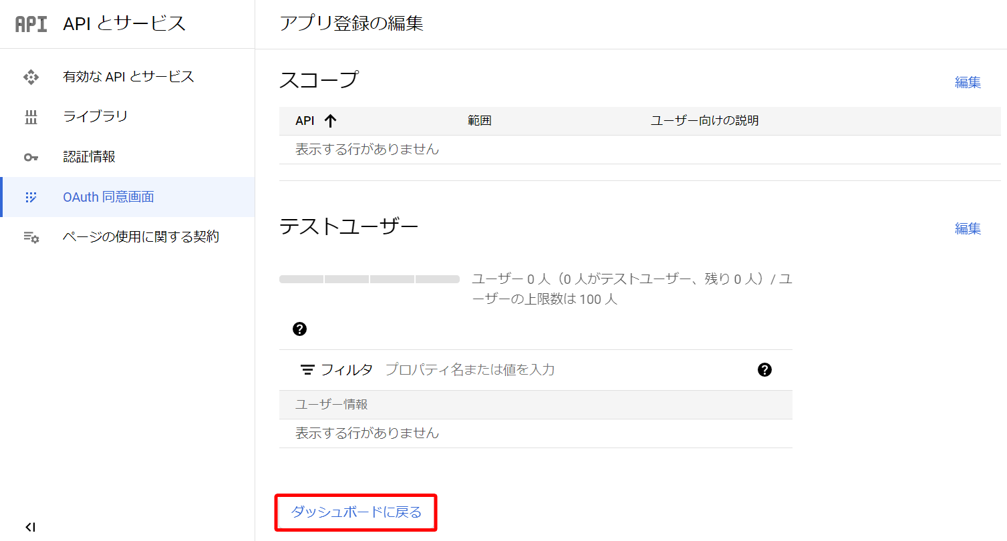Click the filter text input field

[x=468, y=369]
